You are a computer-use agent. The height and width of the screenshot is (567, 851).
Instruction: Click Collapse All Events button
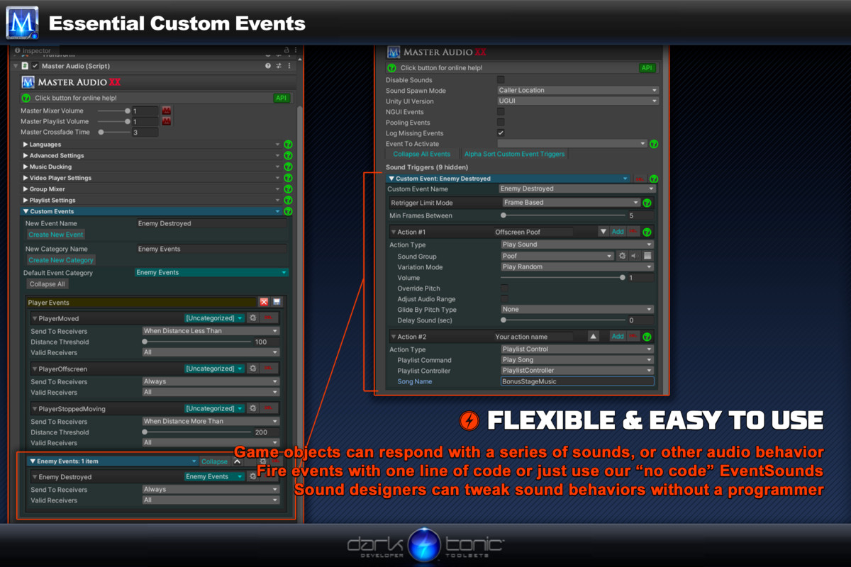[x=422, y=154]
